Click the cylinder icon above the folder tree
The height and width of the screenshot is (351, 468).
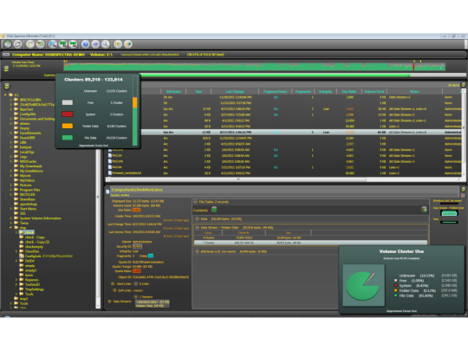7,87
